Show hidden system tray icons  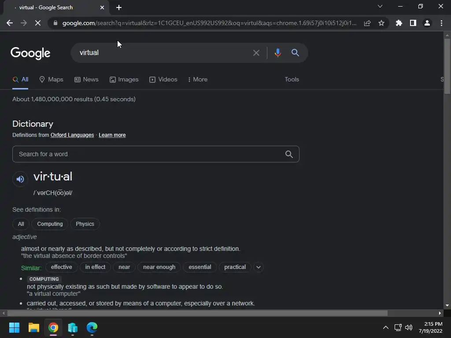(x=386, y=327)
